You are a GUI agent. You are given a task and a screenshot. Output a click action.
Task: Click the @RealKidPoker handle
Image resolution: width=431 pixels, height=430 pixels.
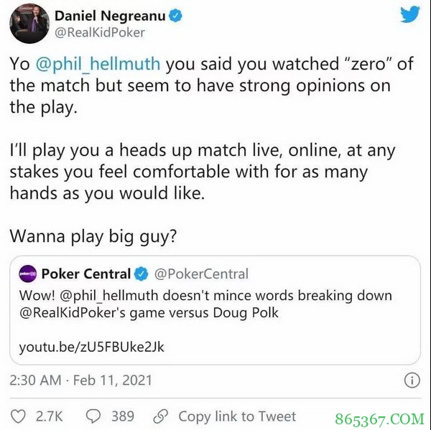pyautogui.click(x=100, y=33)
